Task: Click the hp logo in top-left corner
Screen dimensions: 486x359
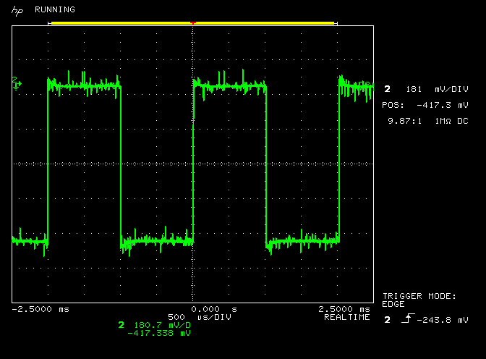Action: [x=18, y=10]
